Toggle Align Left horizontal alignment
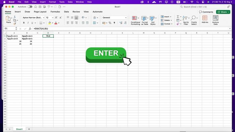Screen dimensions: 235x132 click(x=68, y=23)
